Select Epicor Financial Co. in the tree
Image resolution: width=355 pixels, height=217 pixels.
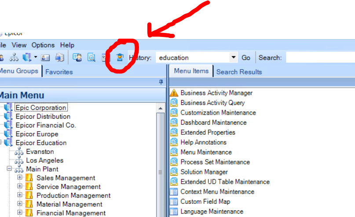coord(46,125)
